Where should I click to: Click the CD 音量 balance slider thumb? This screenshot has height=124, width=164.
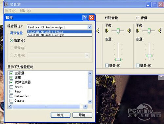pyautogui.click(x=149, y=31)
